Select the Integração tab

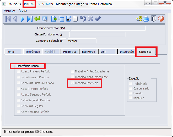pyautogui.click(x=127, y=52)
